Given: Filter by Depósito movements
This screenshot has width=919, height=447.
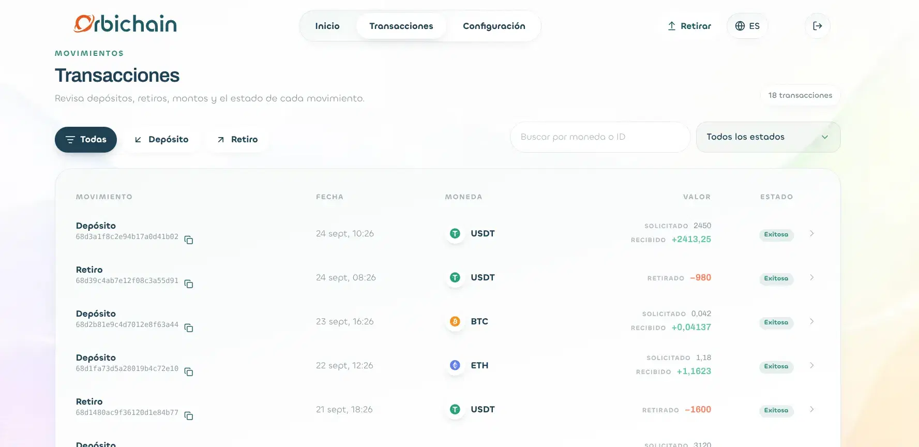Looking at the screenshot, I should pos(161,140).
